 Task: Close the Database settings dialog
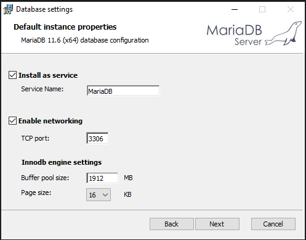click(x=291, y=9)
